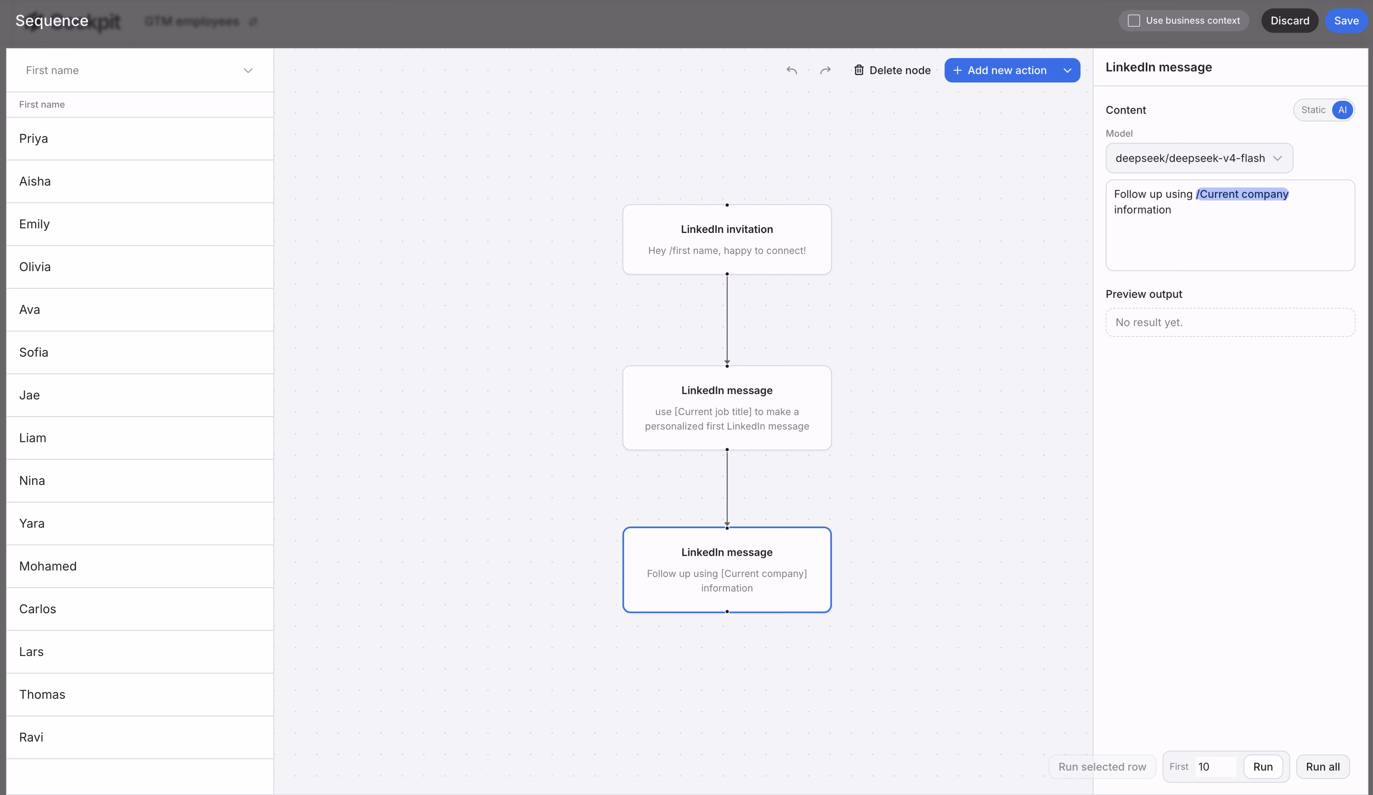The height and width of the screenshot is (795, 1373).
Task: Click the edit icon next to GTM employees
Action: pos(253,21)
